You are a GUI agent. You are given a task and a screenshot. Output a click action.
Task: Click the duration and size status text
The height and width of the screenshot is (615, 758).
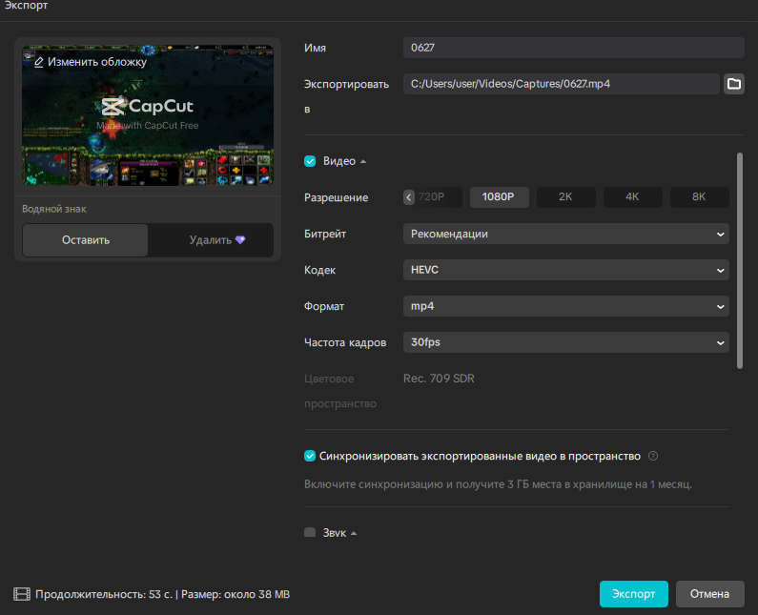(x=162, y=594)
